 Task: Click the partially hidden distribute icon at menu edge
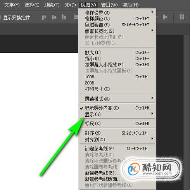coord(76,17)
